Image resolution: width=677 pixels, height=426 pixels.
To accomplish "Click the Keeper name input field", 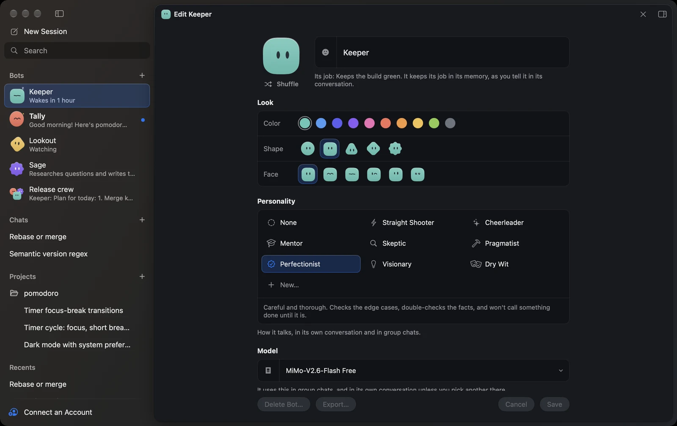I will (x=453, y=52).
